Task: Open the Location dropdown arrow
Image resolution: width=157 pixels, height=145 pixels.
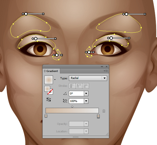Action: pos(86,131)
